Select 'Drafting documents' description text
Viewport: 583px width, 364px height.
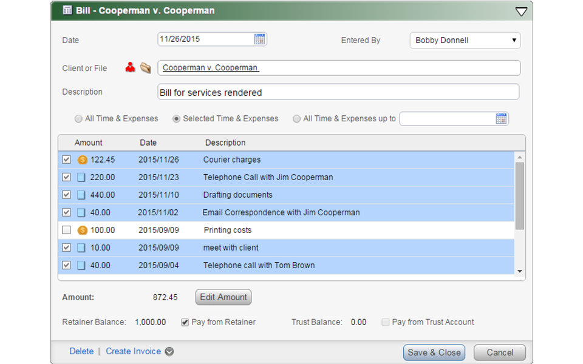[237, 195]
